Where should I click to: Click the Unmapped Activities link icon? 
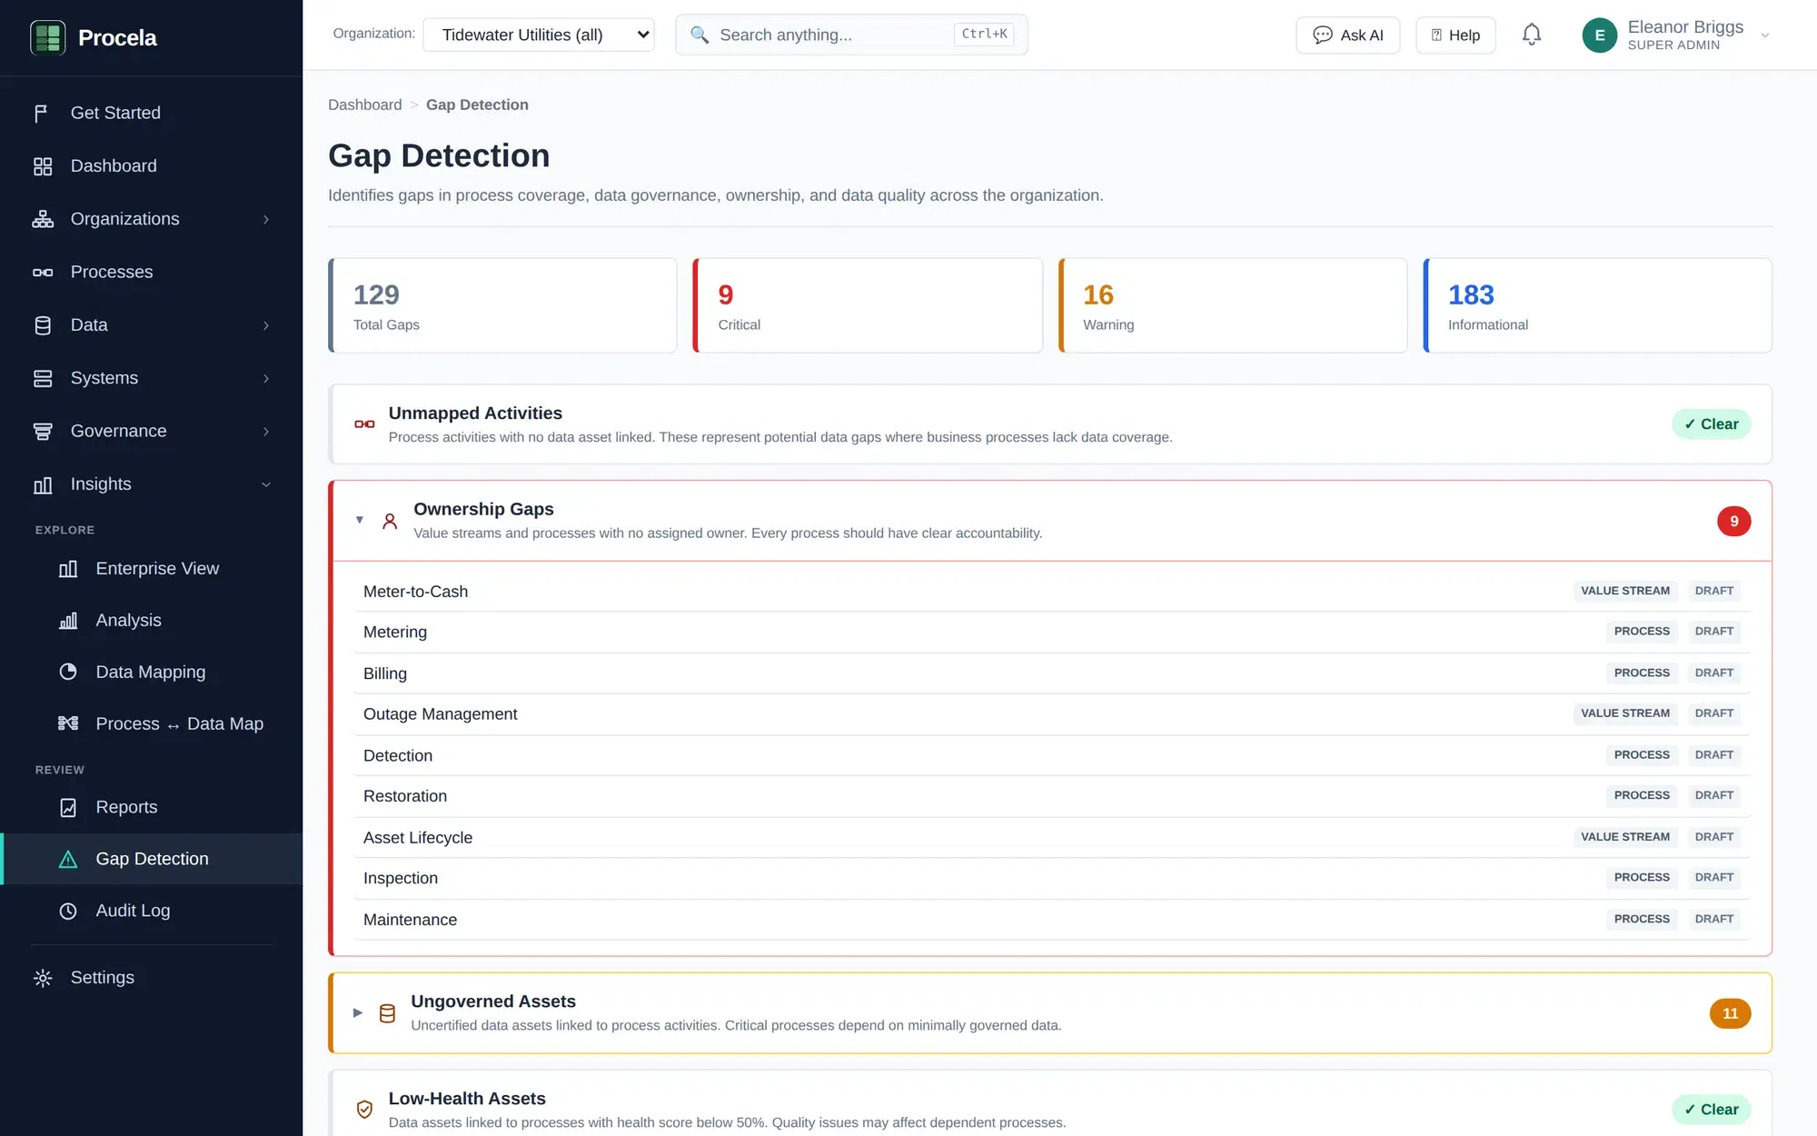click(364, 424)
